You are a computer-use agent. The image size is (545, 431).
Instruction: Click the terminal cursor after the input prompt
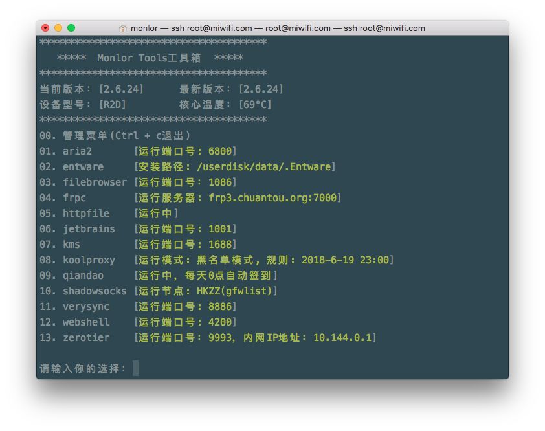pyautogui.click(x=135, y=368)
